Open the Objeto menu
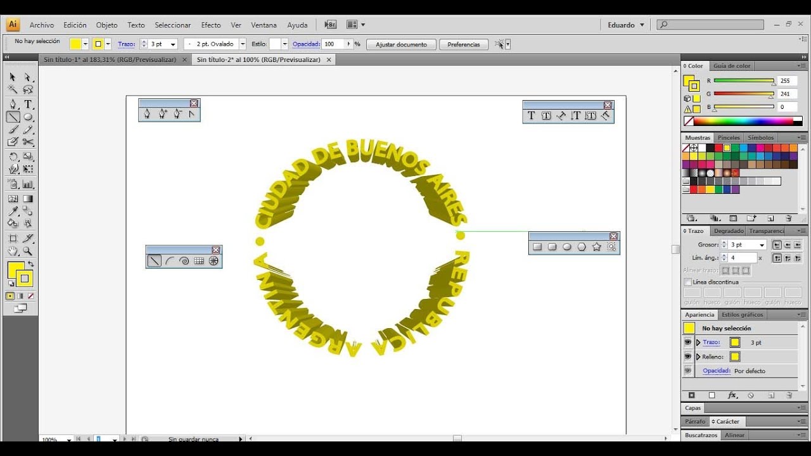 106,25
